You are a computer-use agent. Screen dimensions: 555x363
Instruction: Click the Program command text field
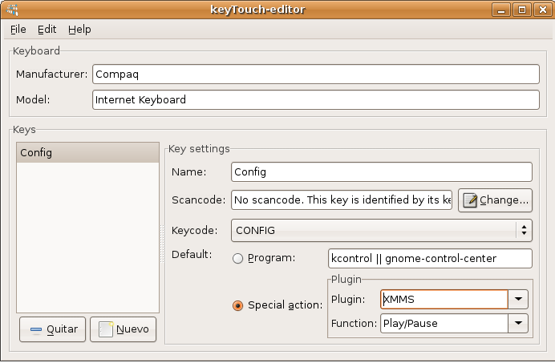tap(430, 259)
